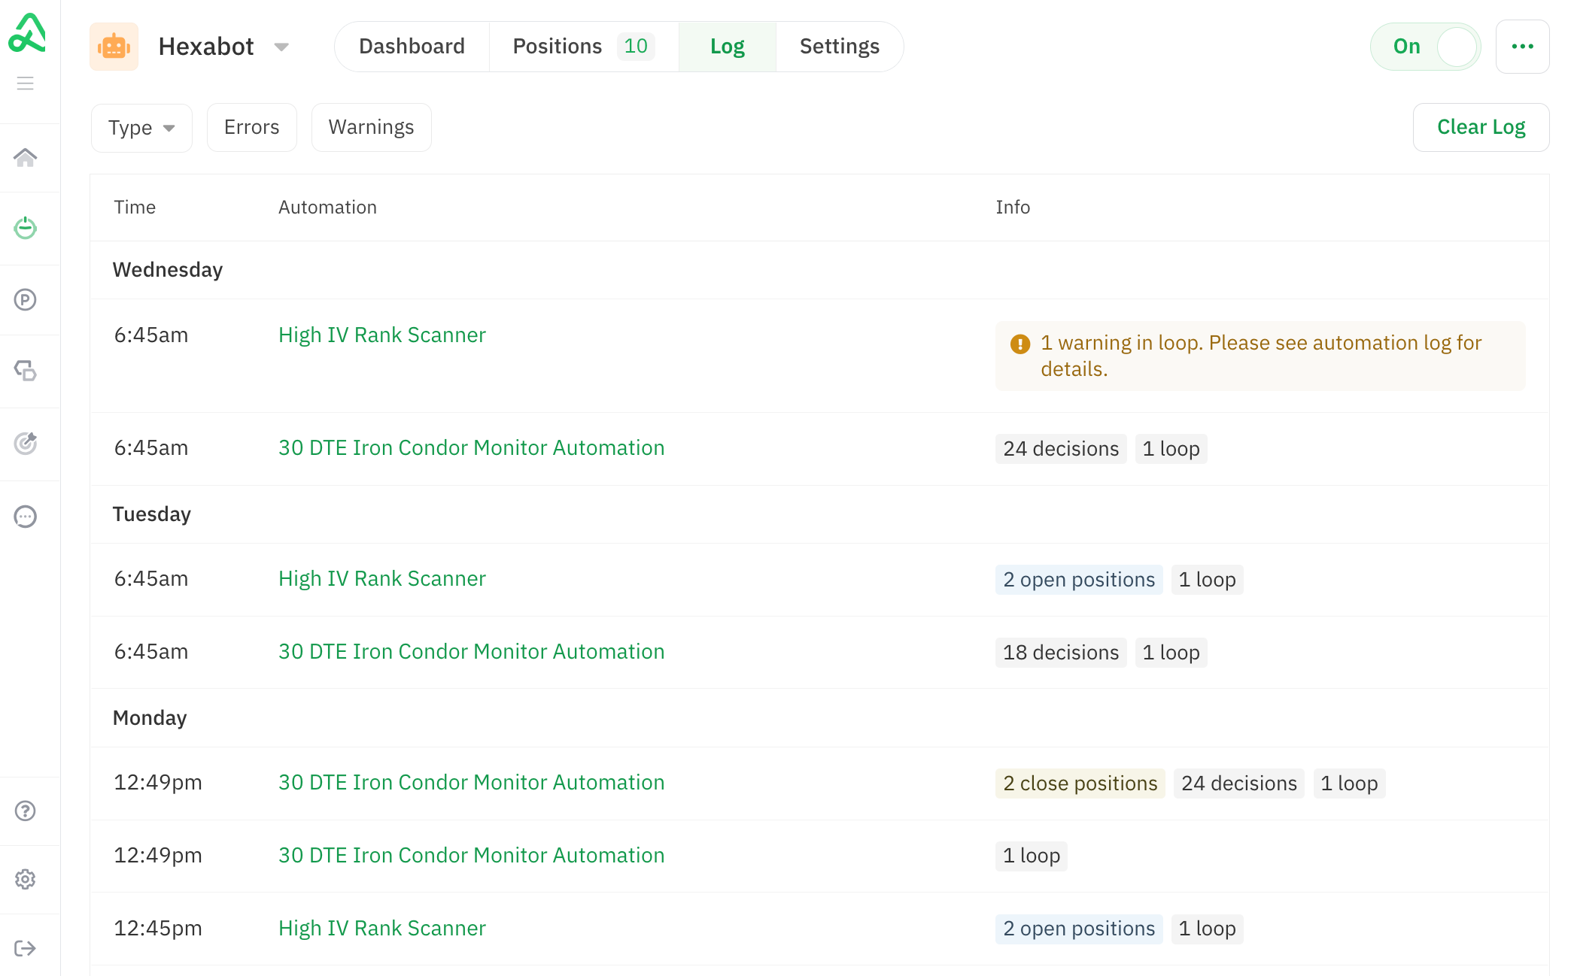This screenshot has height=976, width=1571.
Task: Click the 2 close positions badge on Monday
Action: click(1080, 783)
